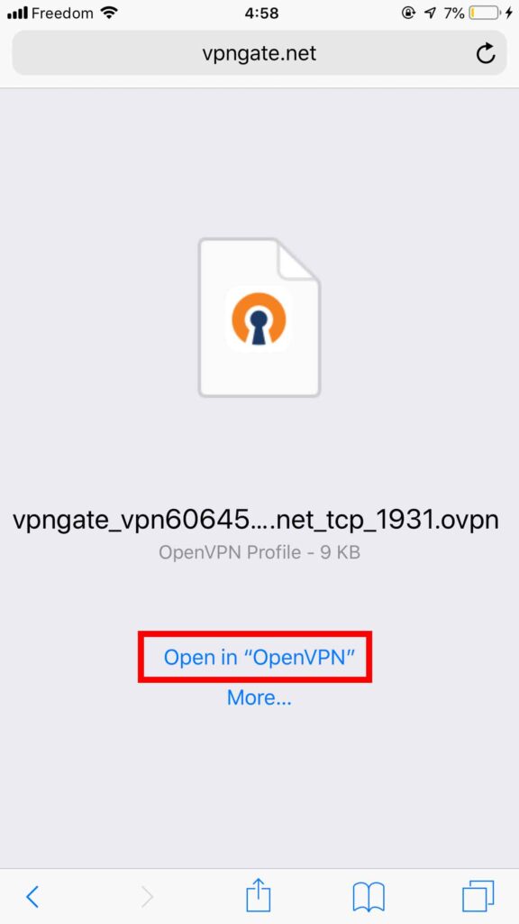Tap the forward navigation arrow
519x924 pixels.
point(147,897)
